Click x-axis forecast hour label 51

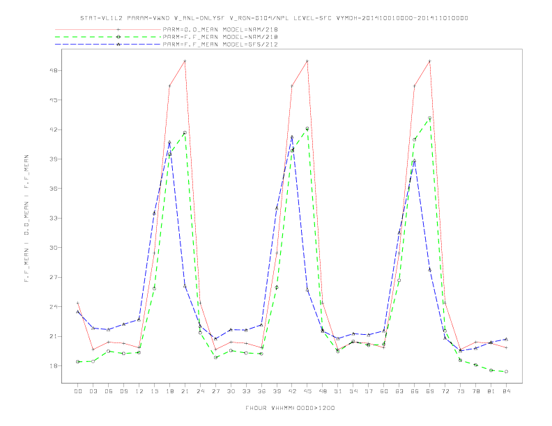(x=338, y=391)
